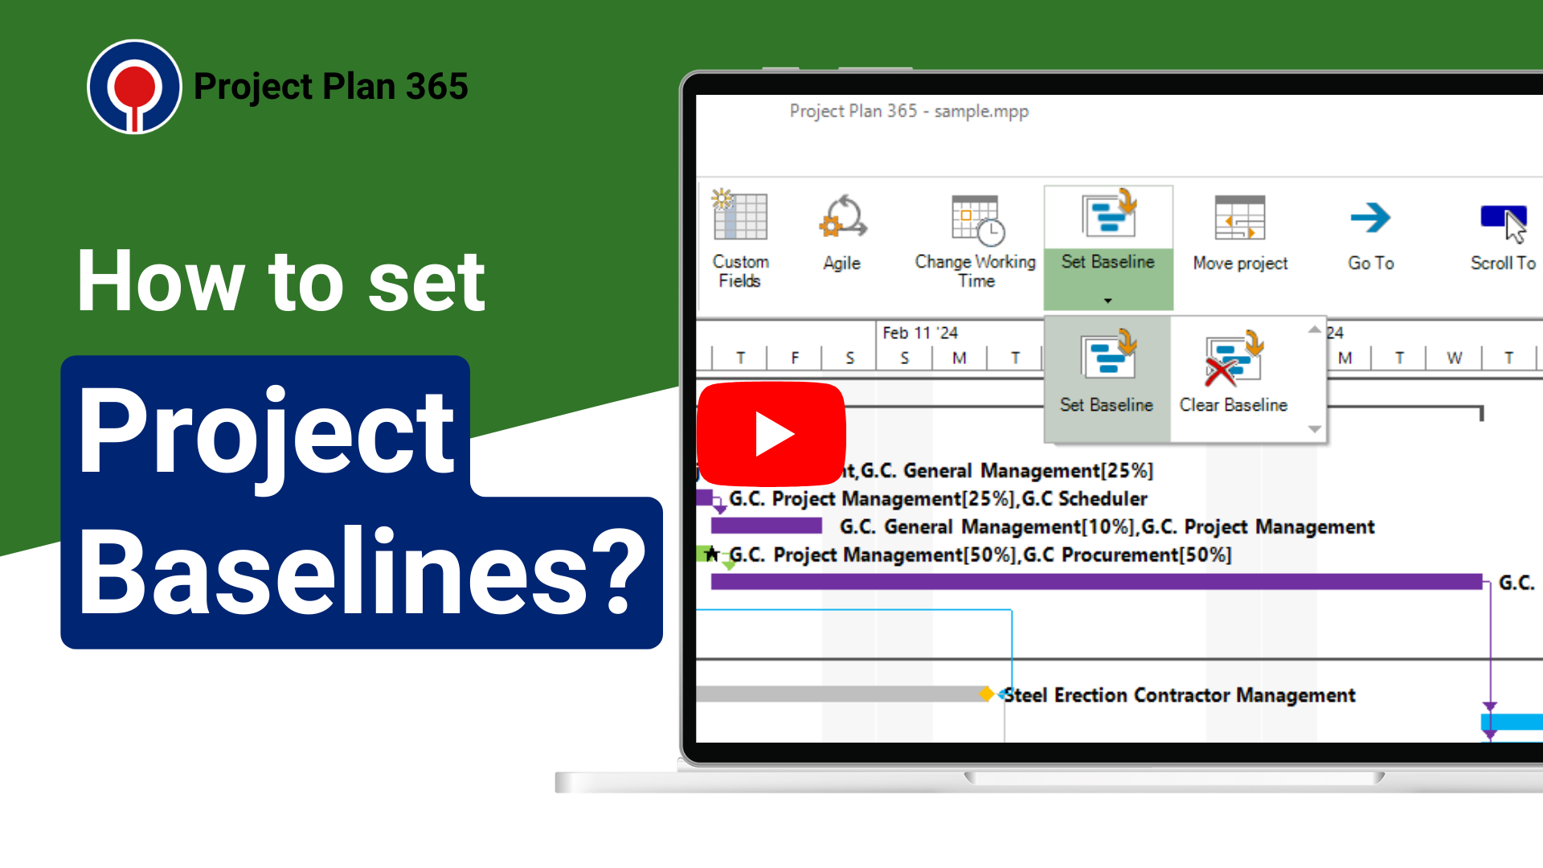This screenshot has height=868, width=1543.
Task: Toggle the Steel Erection Contractor Management task
Action: [987, 694]
